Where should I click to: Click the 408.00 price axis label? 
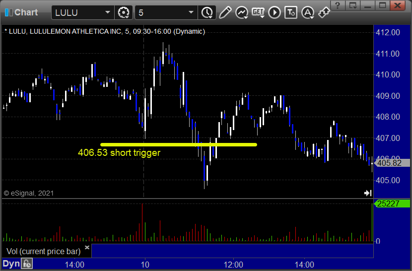coord(388,117)
